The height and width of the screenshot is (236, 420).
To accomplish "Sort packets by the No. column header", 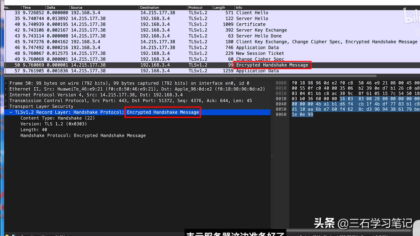I will coord(12,7).
